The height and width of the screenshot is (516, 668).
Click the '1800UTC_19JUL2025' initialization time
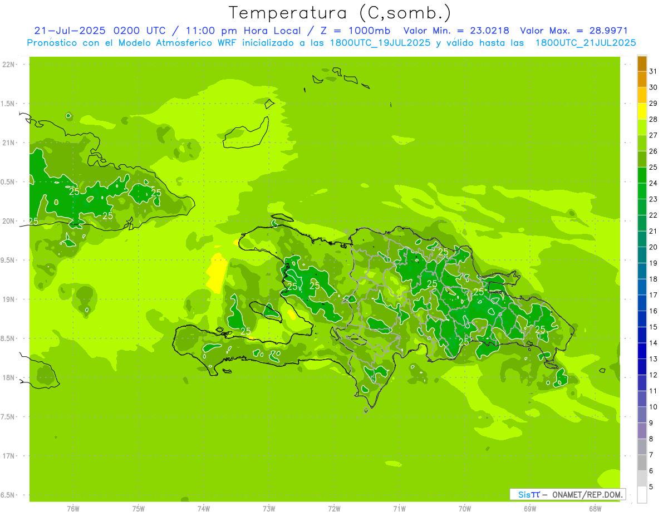pyautogui.click(x=380, y=43)
